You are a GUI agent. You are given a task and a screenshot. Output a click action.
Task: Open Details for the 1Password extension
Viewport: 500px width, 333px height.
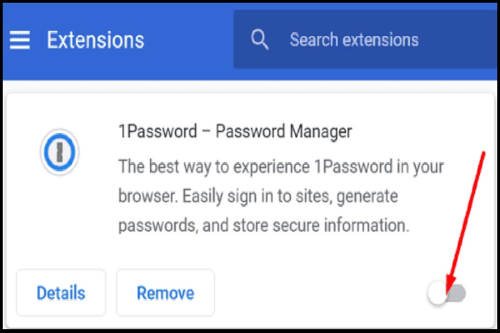click(x=61, y=293)
